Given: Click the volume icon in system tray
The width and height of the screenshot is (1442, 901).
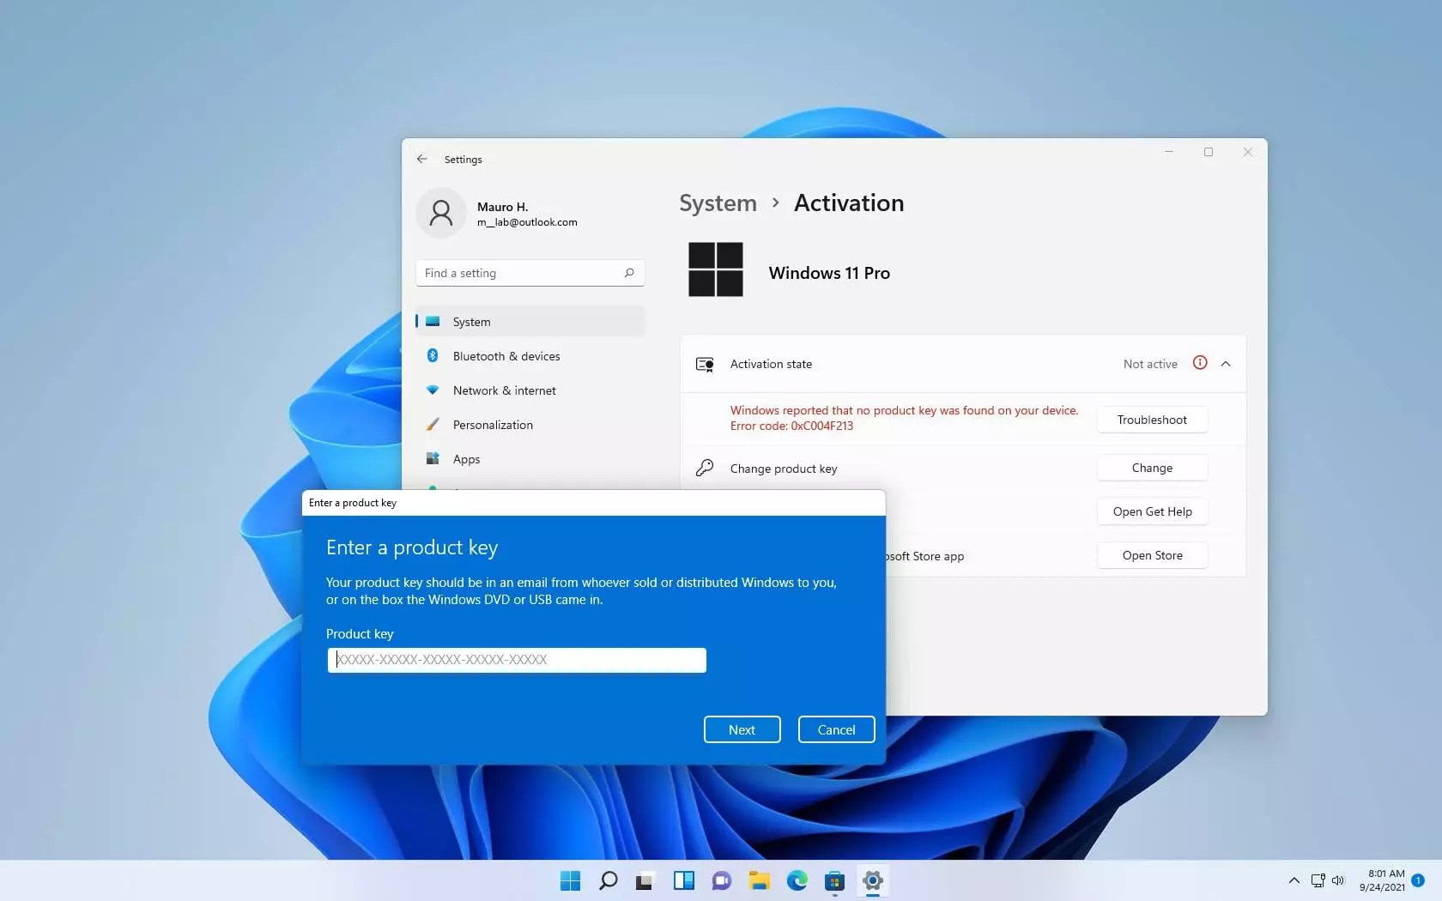Looking at the screenshot, I should coord(1338,881).
